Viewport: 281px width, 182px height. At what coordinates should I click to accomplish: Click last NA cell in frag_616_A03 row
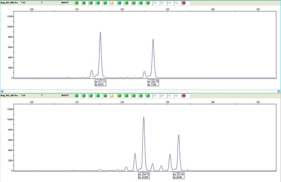tap(177, 96)
